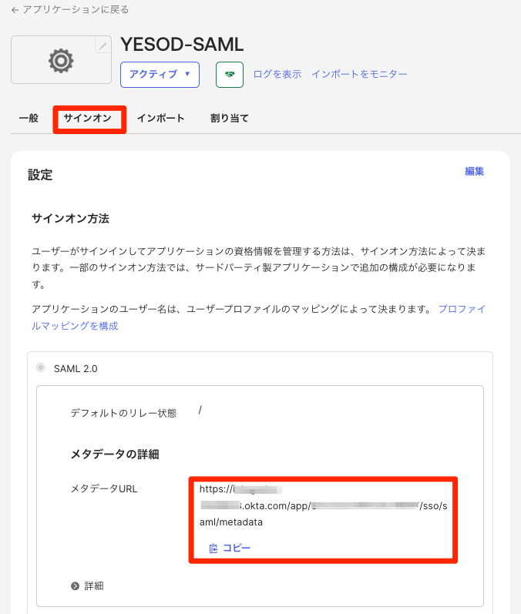
Task: Open the アクティブ status dropdown
Action: click(x=160, y=75)
